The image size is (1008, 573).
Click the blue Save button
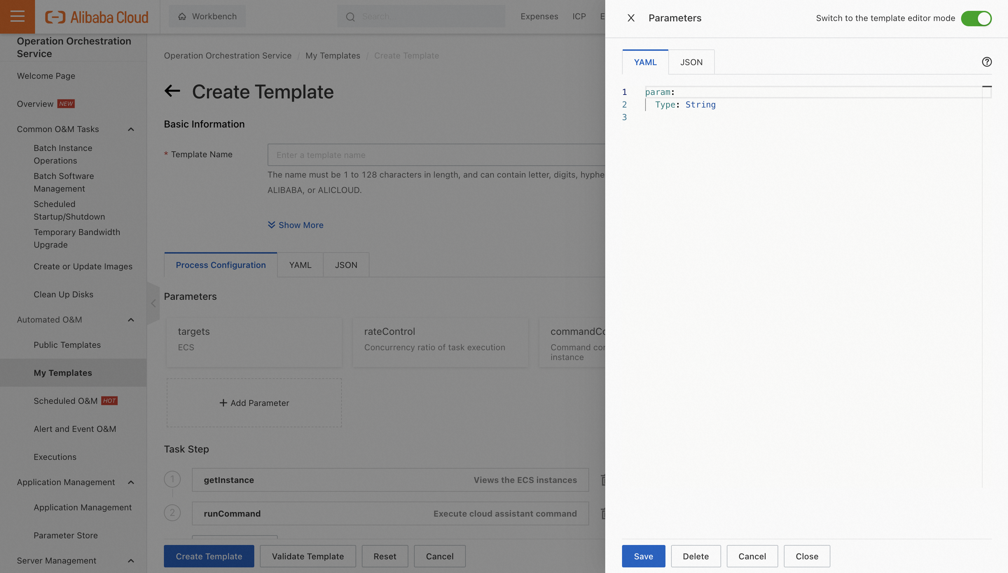point(643,556)
